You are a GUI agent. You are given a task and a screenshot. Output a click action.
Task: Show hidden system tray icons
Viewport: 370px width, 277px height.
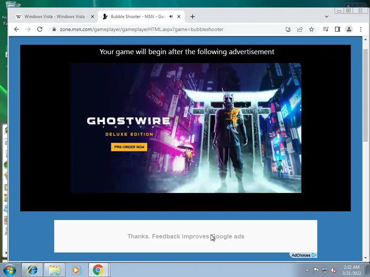[307, 270]
